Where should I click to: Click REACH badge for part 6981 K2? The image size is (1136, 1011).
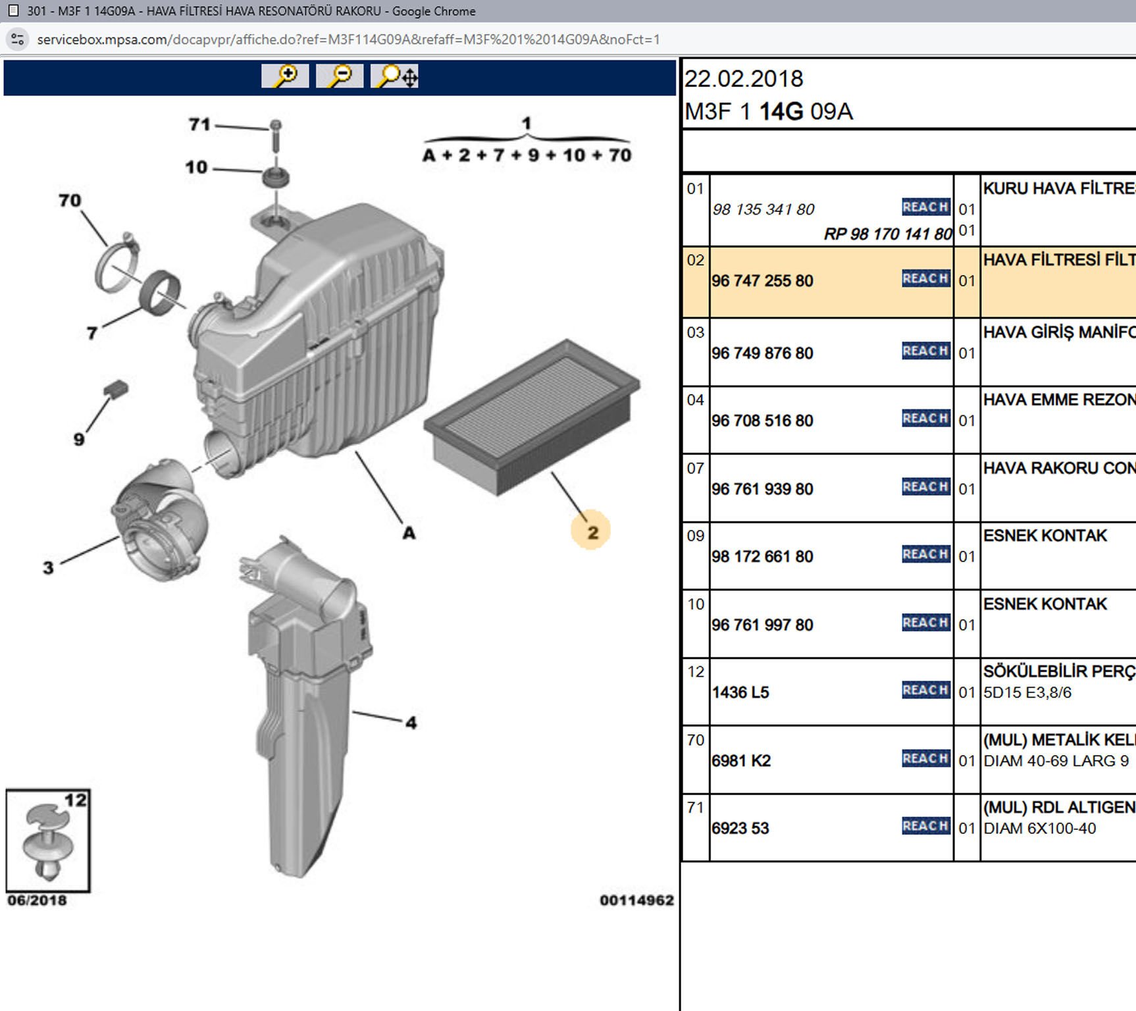click(x=925, y=759)
